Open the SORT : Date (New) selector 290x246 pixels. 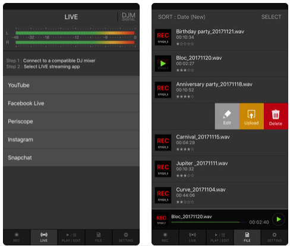[182, 17]
